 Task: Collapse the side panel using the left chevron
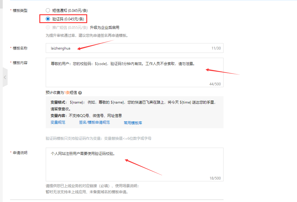coord(5,77)
